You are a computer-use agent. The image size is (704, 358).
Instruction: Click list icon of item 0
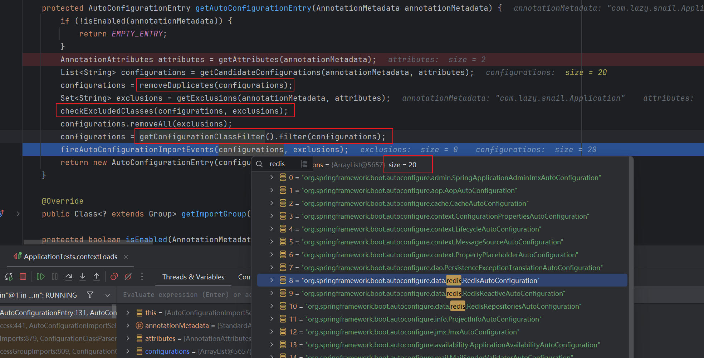pos(283,177)
